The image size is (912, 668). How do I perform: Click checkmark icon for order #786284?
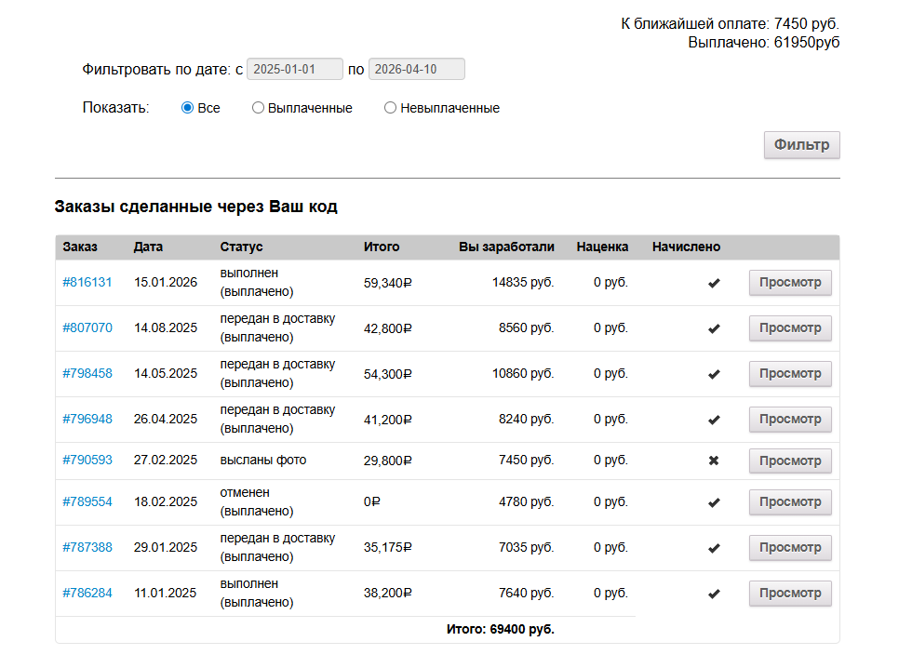coord(714,594)
